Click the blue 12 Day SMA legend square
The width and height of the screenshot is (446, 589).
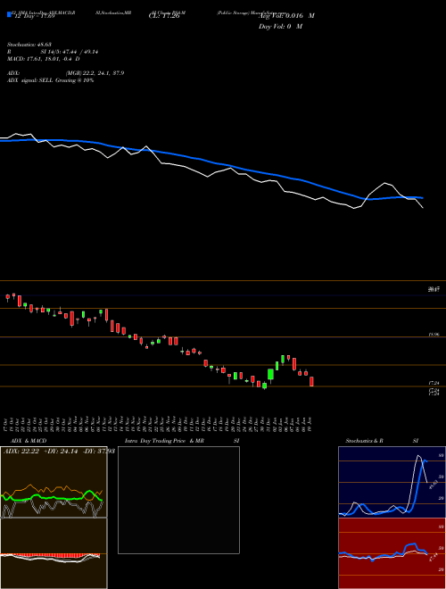tap(9, 14)
